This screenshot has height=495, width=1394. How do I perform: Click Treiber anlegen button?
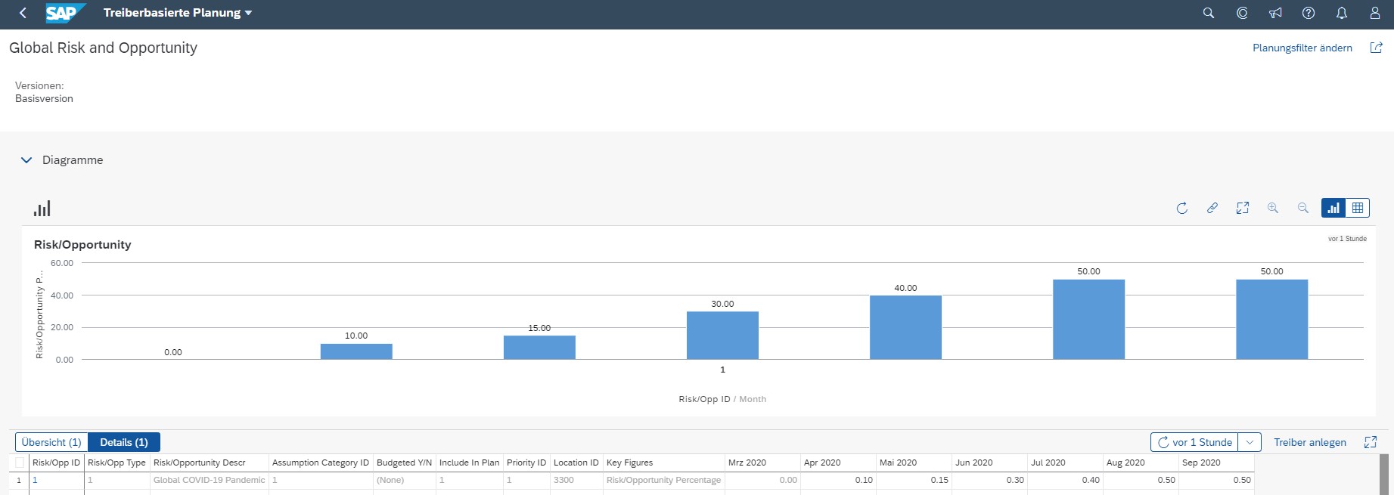click(x=1310, y=442)
